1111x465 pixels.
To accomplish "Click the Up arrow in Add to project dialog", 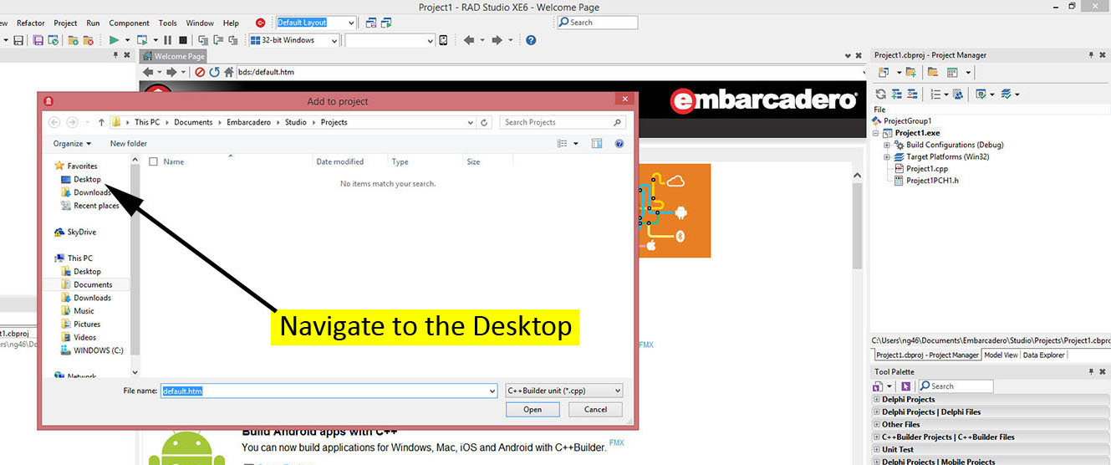I will coord(101,122).
